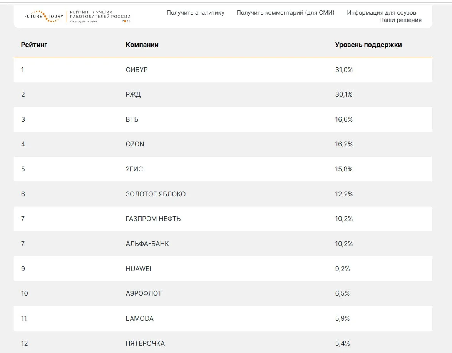Select the СИБУР company row
This screenshot has width=452, height=353.
[223, 69]
